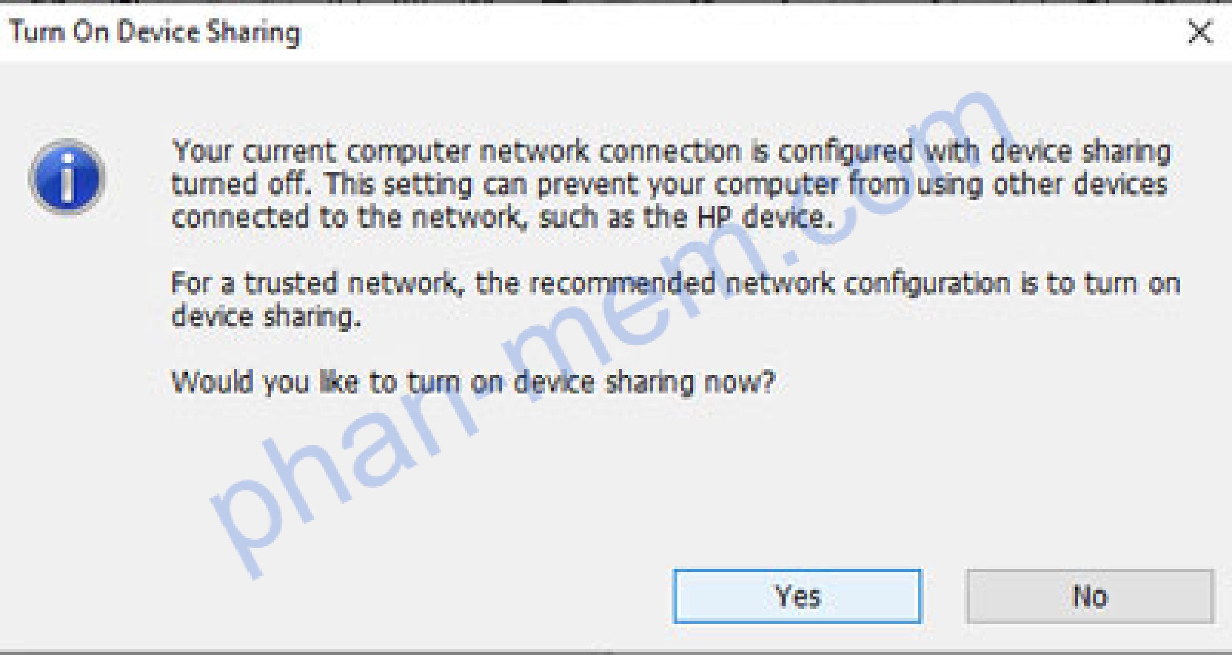The height and width of the screenshot is (655, 1232).
Task: Click the blue information icon
Action: tap(67, 177)
